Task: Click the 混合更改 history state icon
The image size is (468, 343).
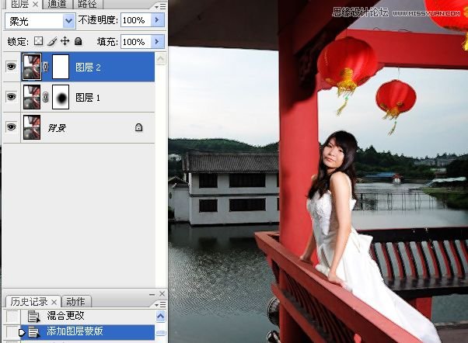Action: 33,317
